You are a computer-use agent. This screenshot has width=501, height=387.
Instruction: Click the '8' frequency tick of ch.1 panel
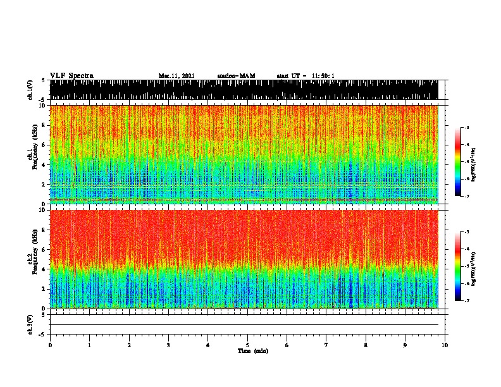point(45,125)
